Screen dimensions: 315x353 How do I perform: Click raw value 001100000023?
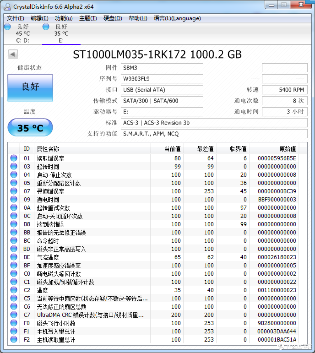pyautogui.click(x=277, y=290)
